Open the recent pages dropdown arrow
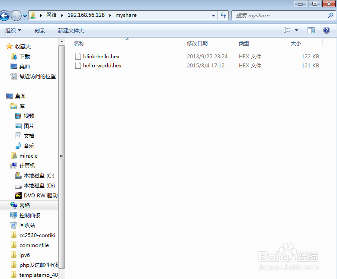Image resolution: width=337 pixels, height=279 pixels. pyautogui.click(x=25, y=16)
